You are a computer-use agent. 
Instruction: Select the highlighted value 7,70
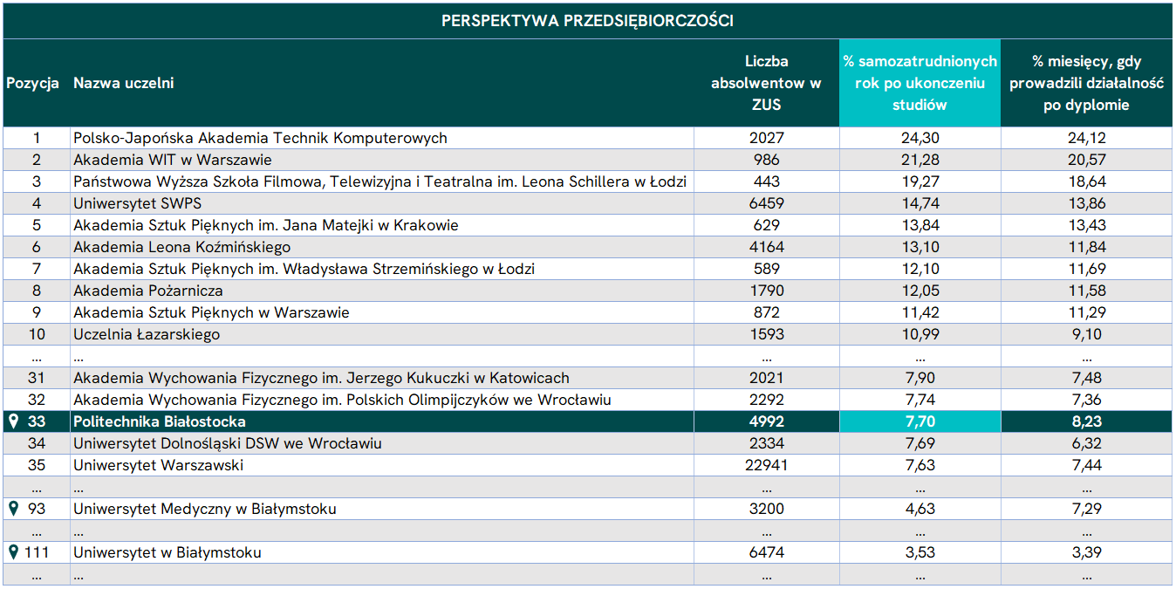920,421
